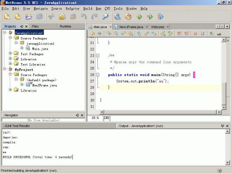Select JavaApplication1 in Projects tree
232x174 pixels.
[x=29, y=33]
